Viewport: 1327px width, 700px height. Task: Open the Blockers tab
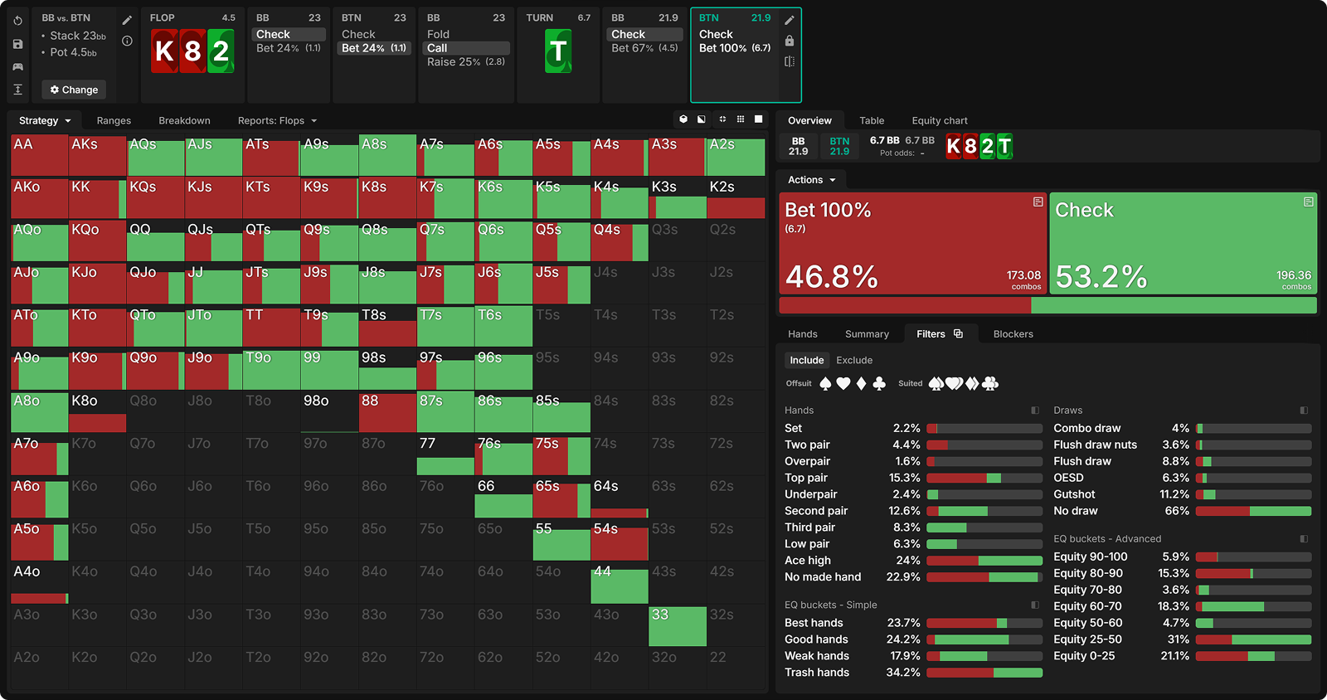click(1013, 334)
